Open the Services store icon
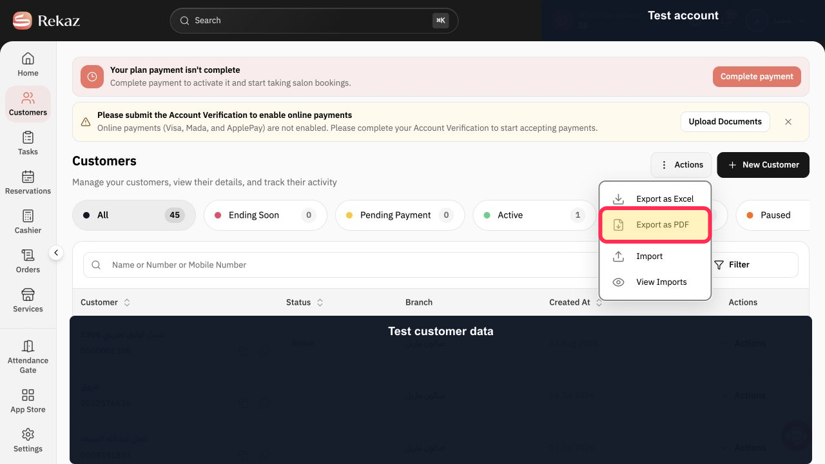 28,295
